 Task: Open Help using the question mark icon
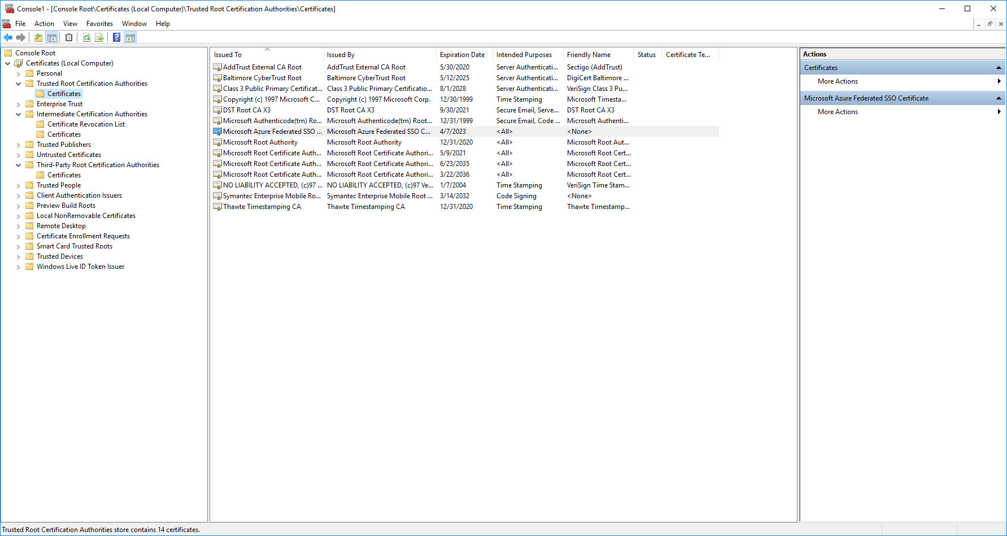(116, 37)
